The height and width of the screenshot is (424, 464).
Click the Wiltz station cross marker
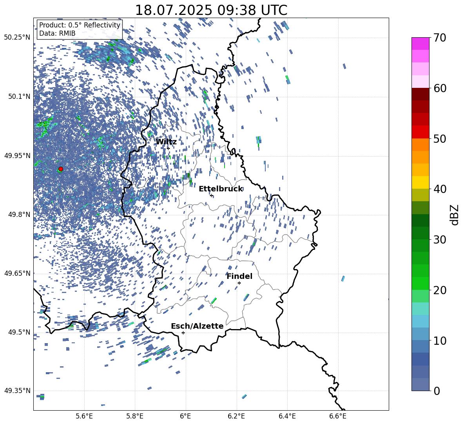click(169, 148)
